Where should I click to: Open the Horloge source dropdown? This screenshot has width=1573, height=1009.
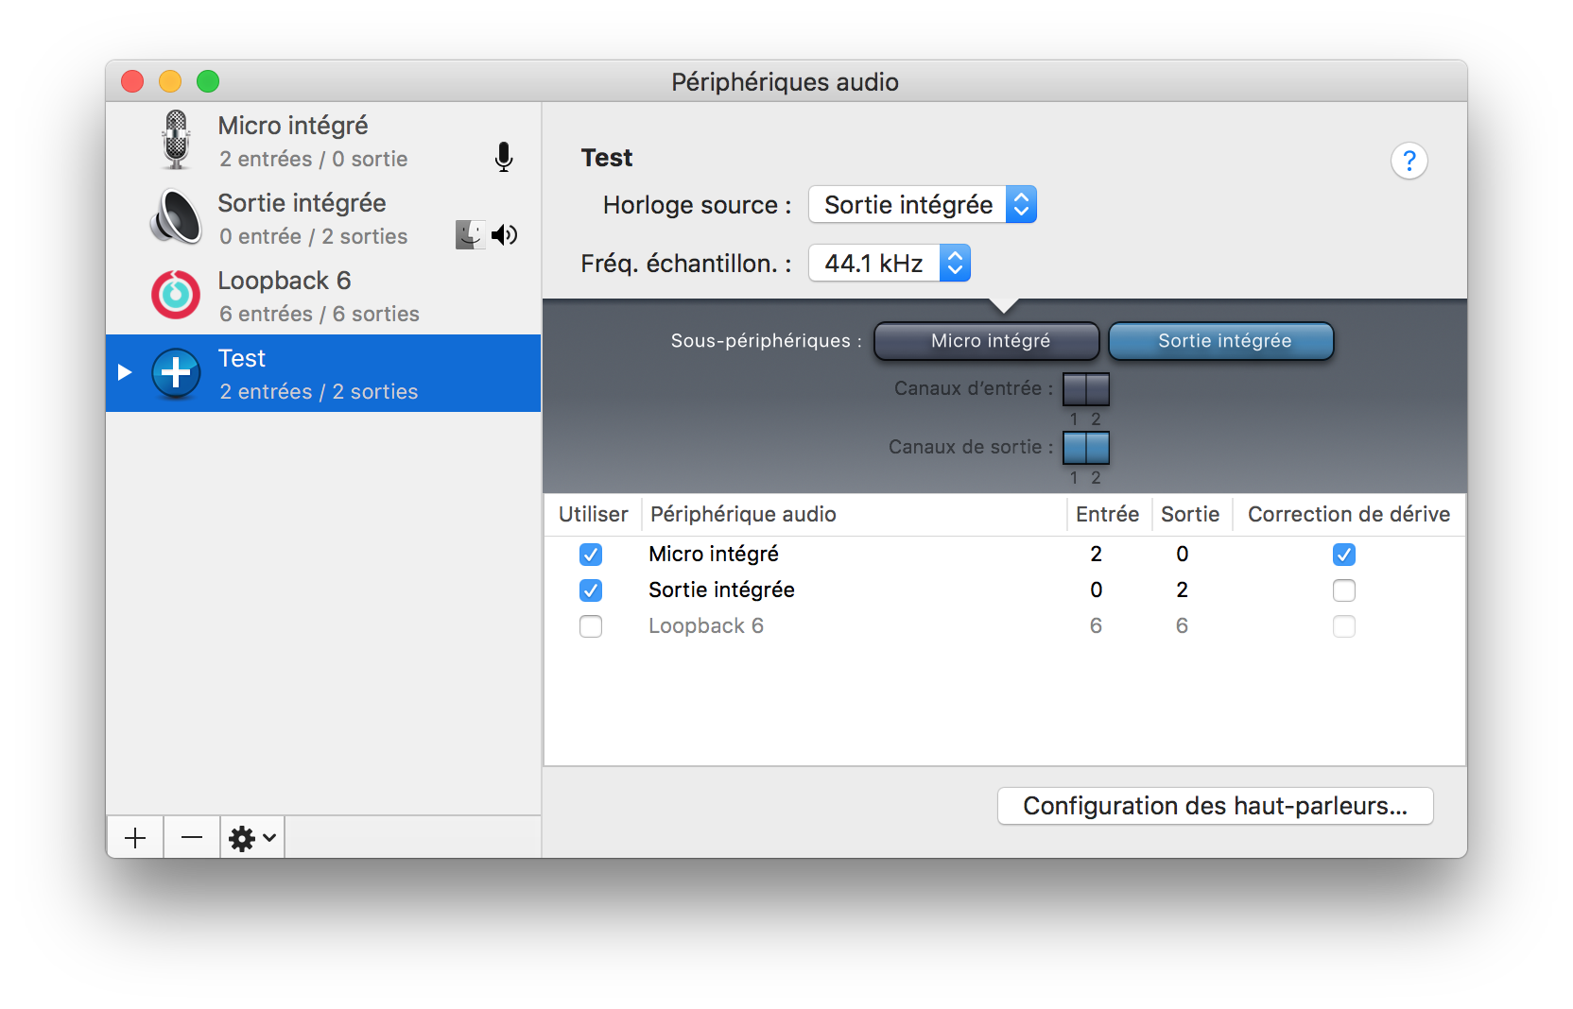923,205
